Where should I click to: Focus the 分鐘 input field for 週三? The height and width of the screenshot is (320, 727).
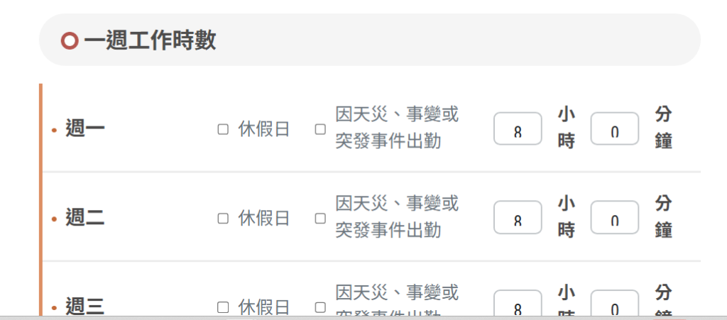[615, 306]
